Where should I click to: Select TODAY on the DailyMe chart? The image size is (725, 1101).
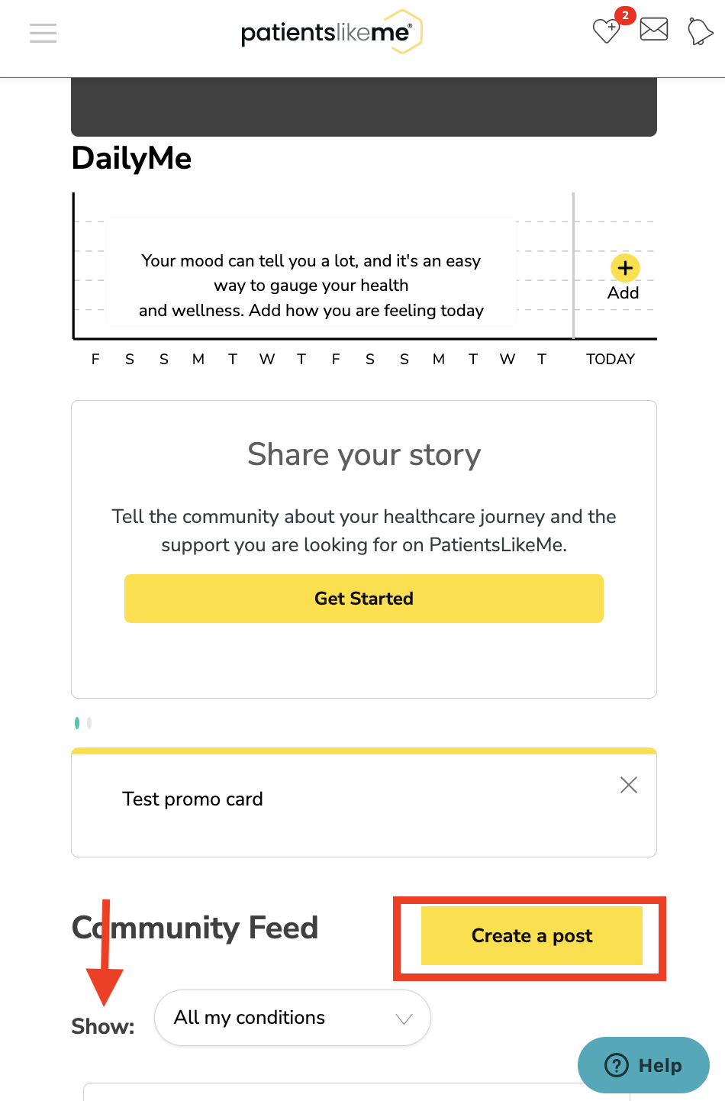click(611, 359)
